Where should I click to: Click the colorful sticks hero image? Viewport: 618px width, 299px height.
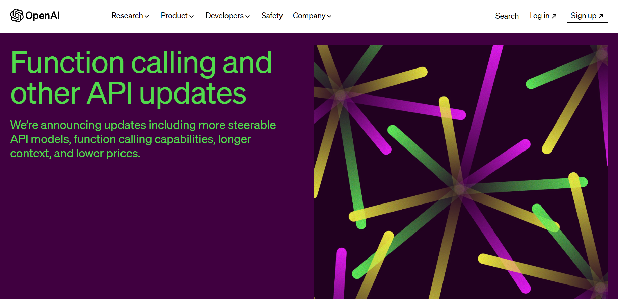[x=461, y=172]
